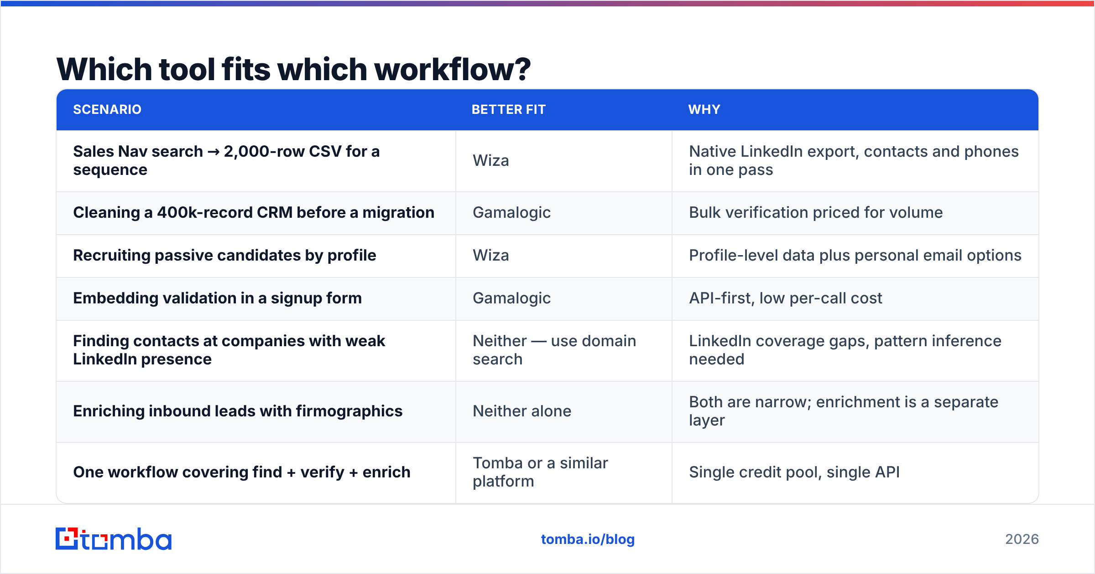
Task: Click Gamalogic in the signup form row
Action: point(512,298)
